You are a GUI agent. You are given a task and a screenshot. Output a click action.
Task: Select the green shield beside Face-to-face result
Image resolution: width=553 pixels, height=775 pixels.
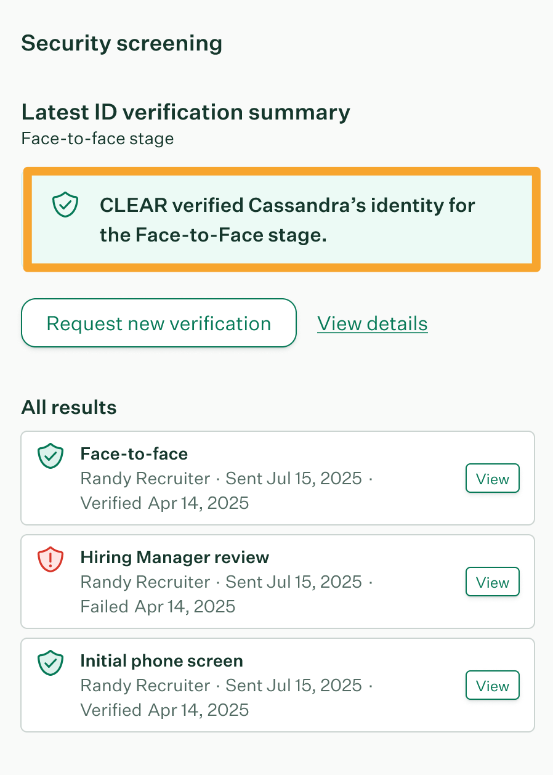pos(50,456)
